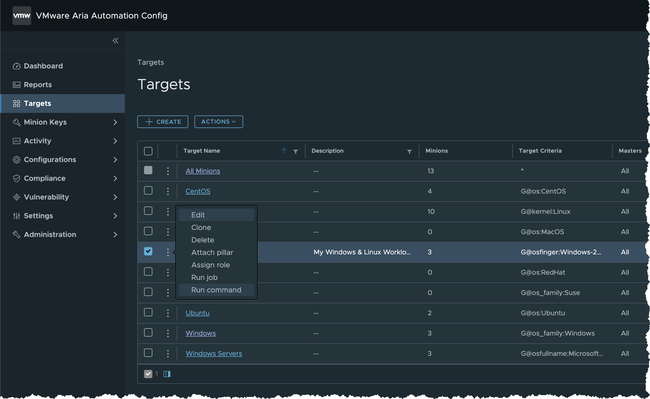Expand the Settings submenu chevron
Viewport: 650px width, 399px height.
[115, 216]
